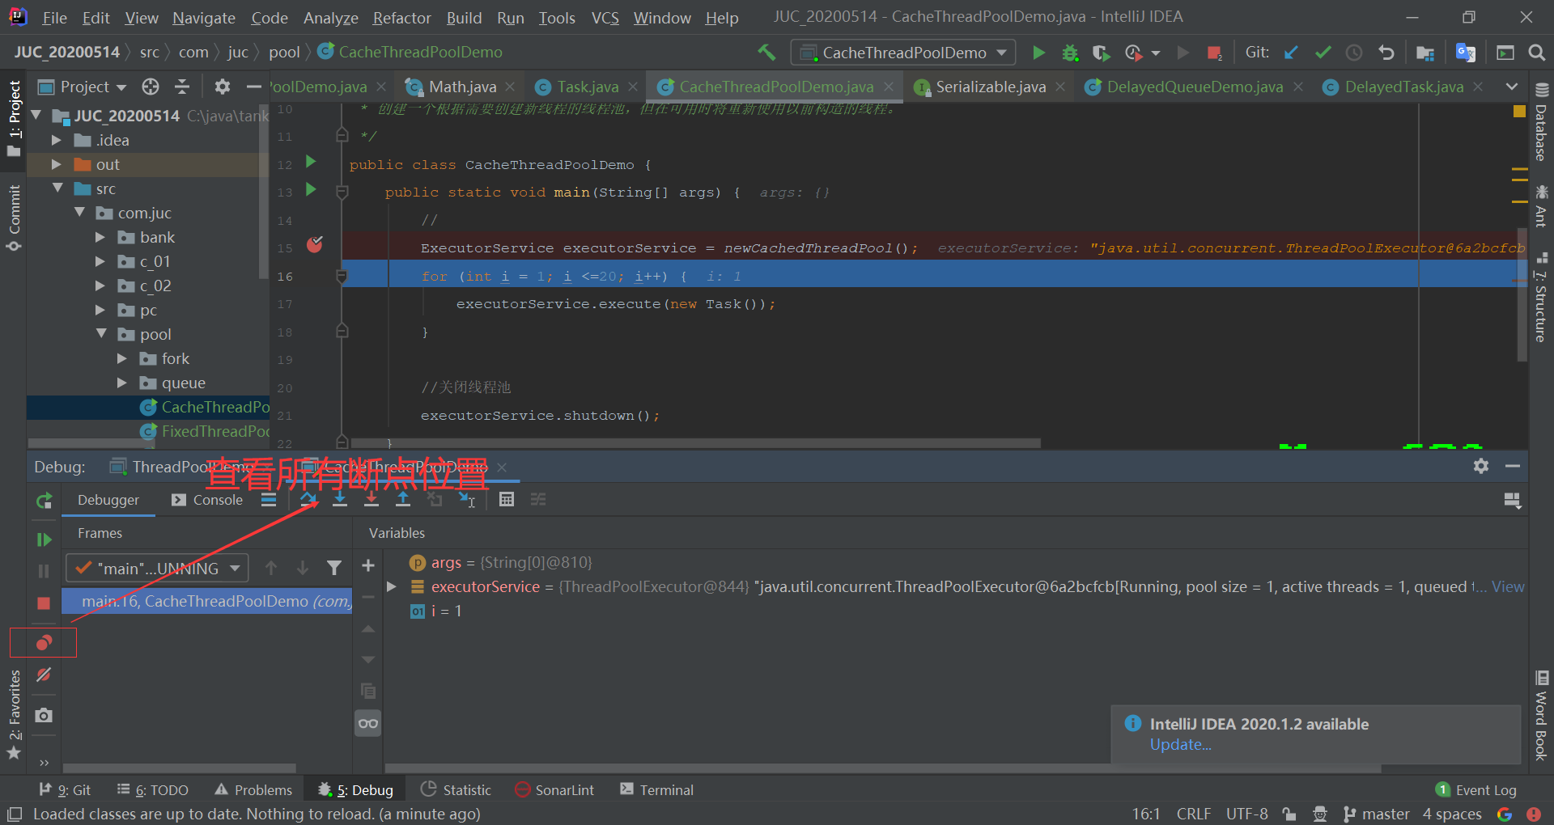Viewport: 1554px width, 825px height.
Task: Take a thread dump with the camera icon
Action: click(44, 716)
